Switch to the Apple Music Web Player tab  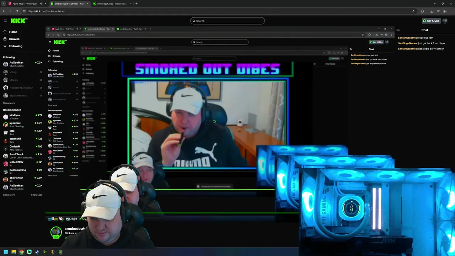27,4
